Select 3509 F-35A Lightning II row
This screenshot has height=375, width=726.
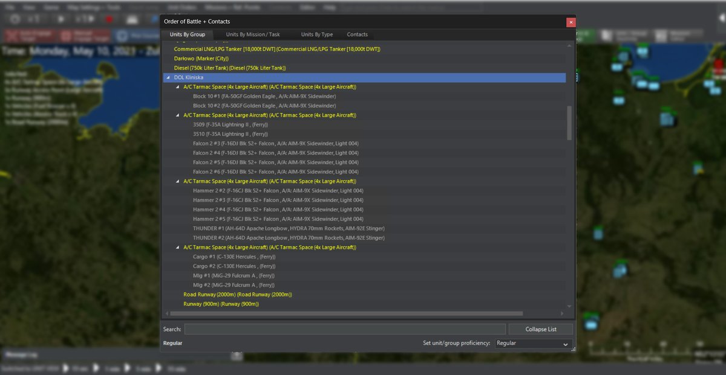[364, 124]
